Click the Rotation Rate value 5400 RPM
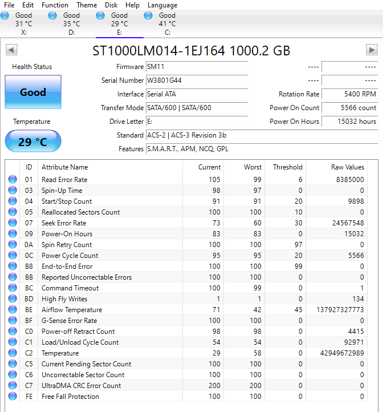The height and width of the screenshot is (412, 383). click(350, 94)
